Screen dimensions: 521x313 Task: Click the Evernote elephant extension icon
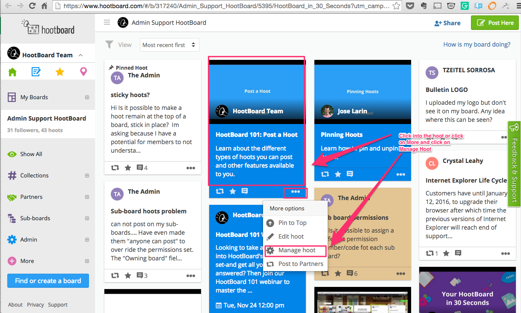pyautogui.click(x=423, y=6)
